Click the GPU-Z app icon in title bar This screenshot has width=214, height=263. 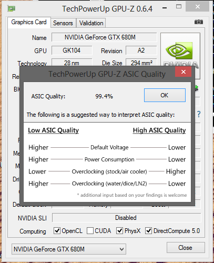(12, 8)
